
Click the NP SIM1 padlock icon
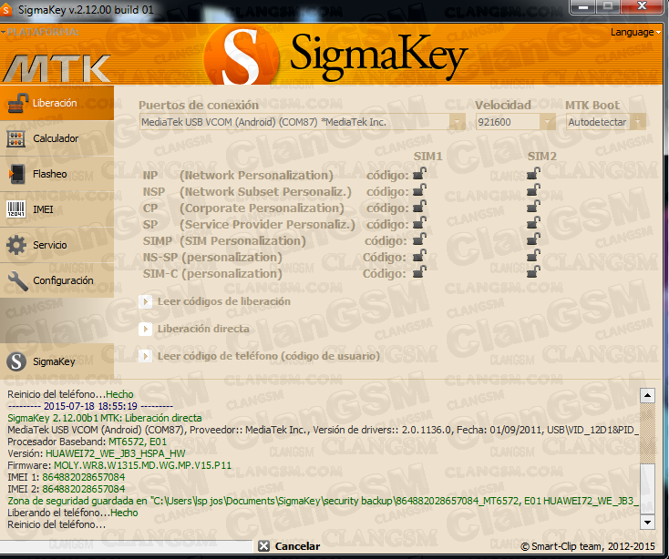point(419,174)
